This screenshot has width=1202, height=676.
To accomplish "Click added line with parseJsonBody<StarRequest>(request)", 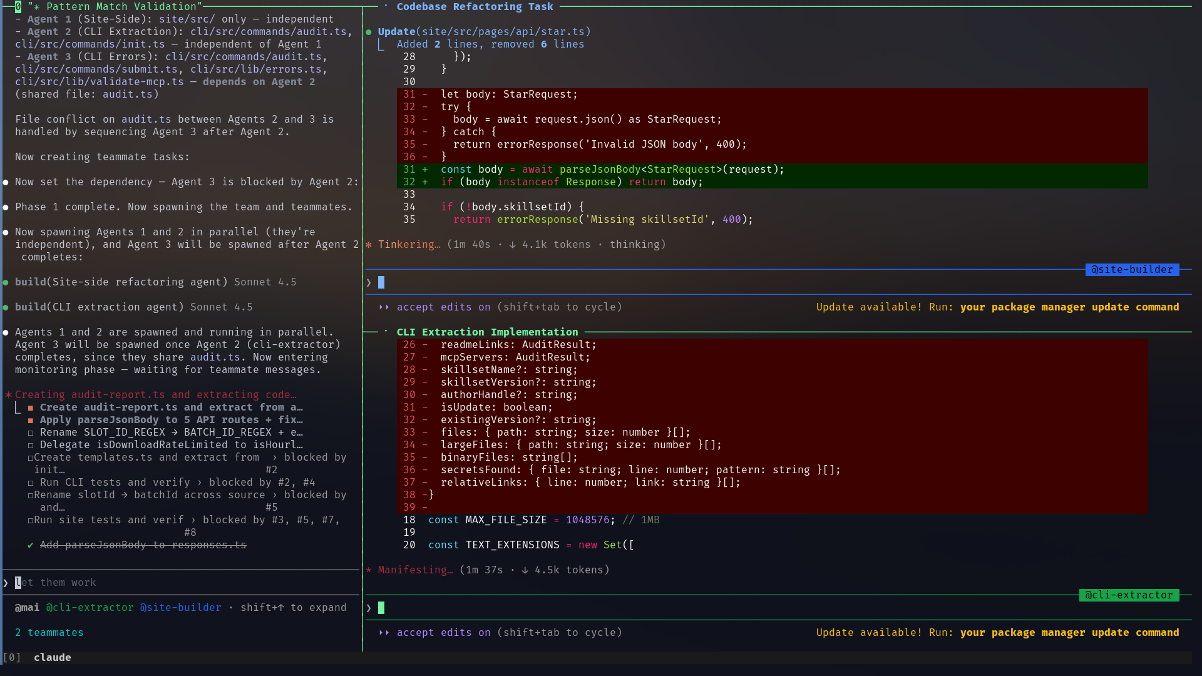I will point(773,170).
